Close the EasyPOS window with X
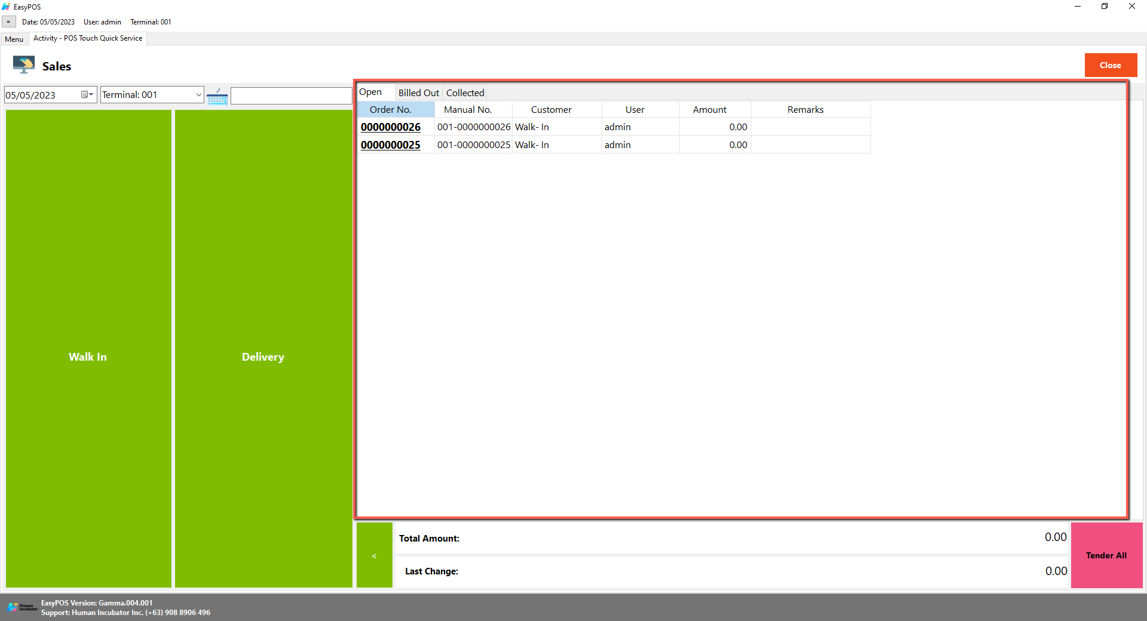Screen dimensions: 1147x621 click(1132, 7)
